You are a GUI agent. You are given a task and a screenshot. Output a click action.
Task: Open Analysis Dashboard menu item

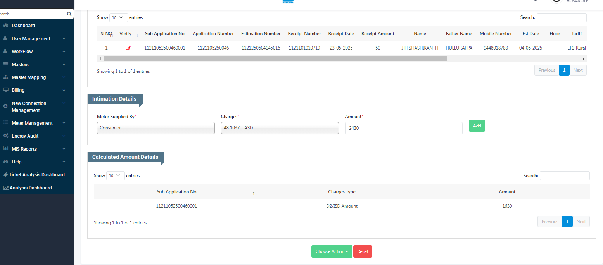click(x=31, y=188)
